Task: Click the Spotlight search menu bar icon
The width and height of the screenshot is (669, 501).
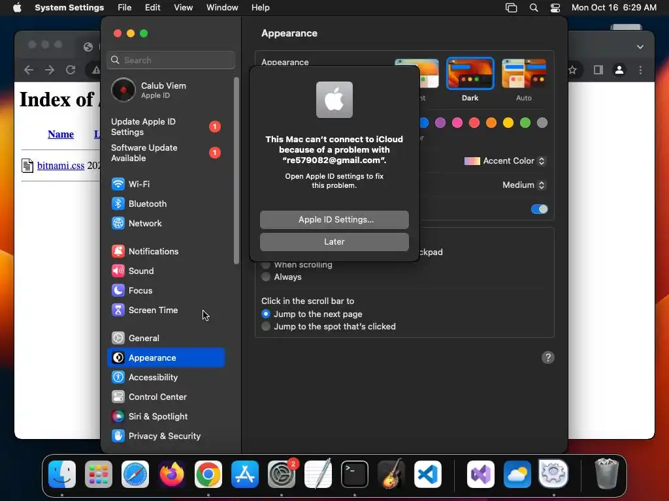Action: pos(534,8)
